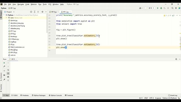Run the RF R configuration from top toolbar
181x102 pixels.
click(158, 8)
